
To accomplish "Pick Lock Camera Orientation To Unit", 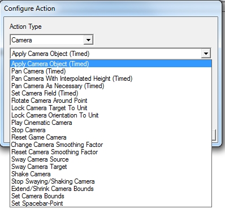I will click(x=111, y=115).
